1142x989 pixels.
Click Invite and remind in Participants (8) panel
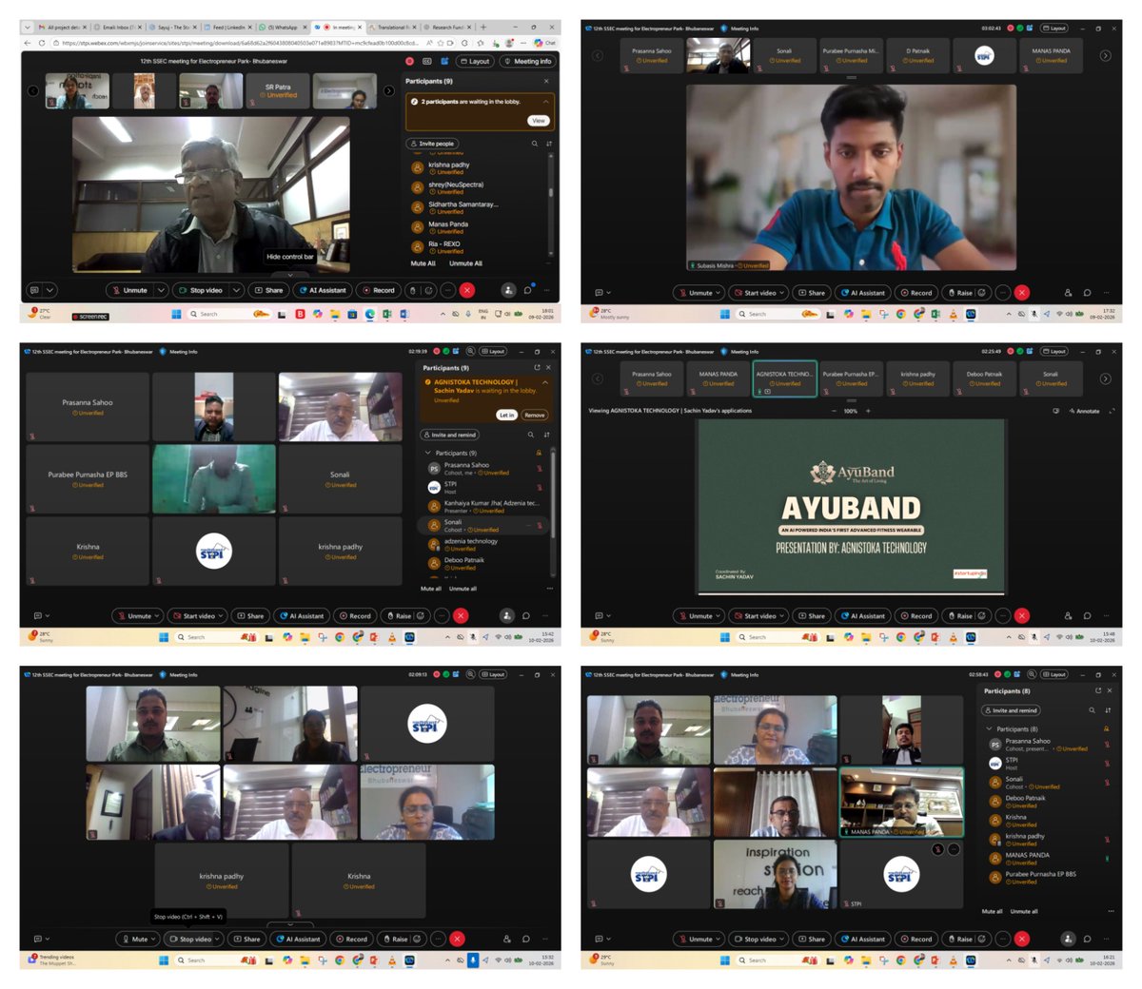click(x=1011, y=710)
